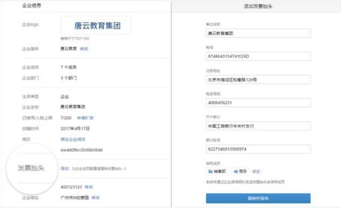Click the creation date 2017年4月17日
The image size is (341, 208).
75,128
